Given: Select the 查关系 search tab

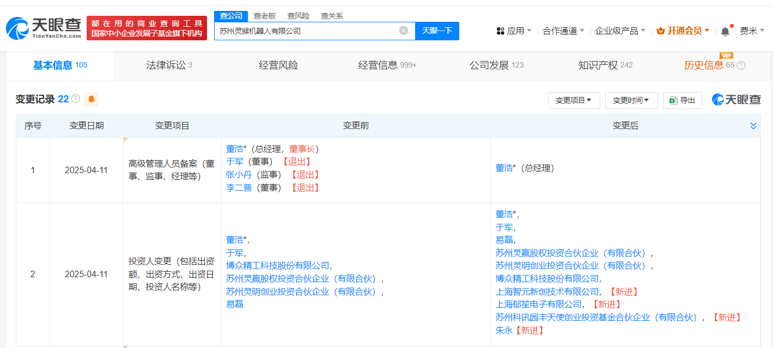Looking at the screenshot, I should tap(332, 16).
